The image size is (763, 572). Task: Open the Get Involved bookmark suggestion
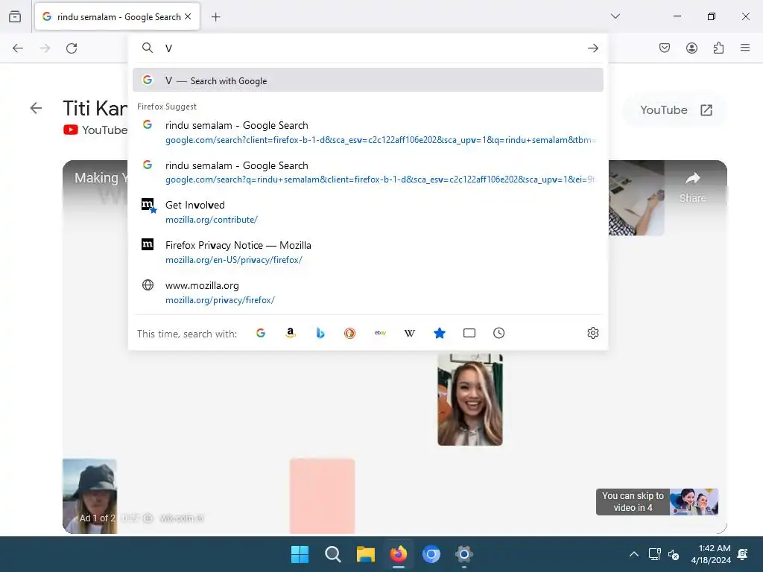[x=368, y=212]
